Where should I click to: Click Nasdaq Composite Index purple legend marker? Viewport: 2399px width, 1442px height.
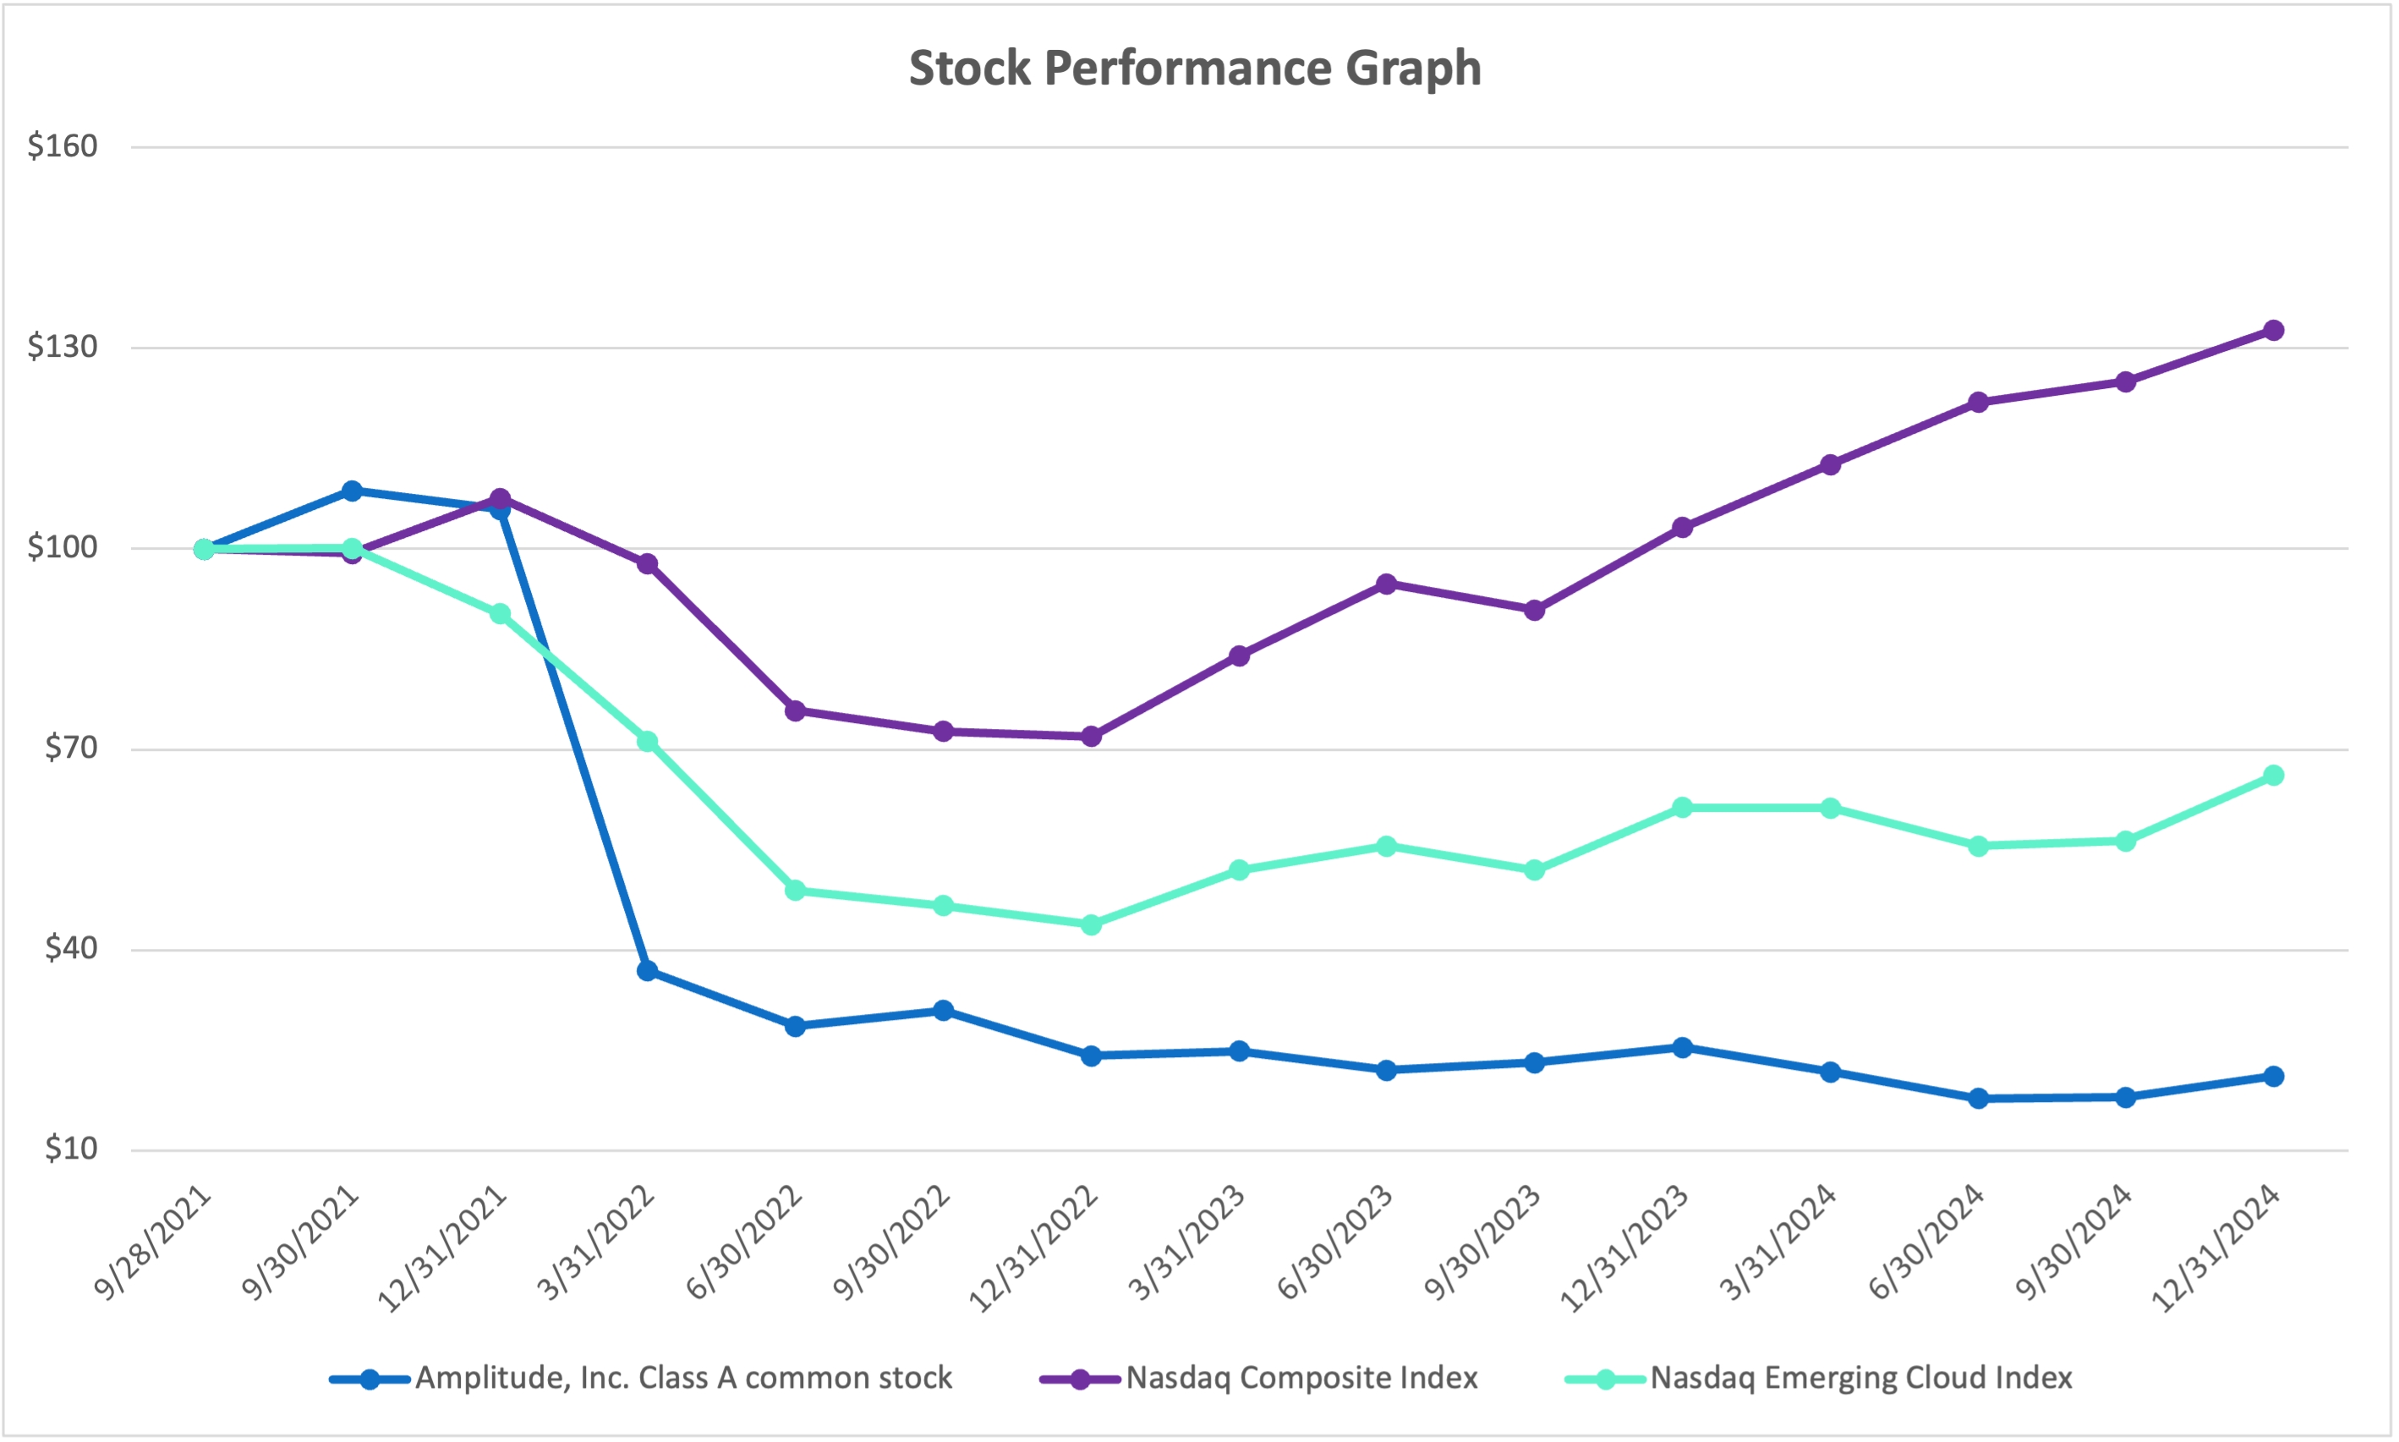pyautogui.click(x=1079, y=1379)
